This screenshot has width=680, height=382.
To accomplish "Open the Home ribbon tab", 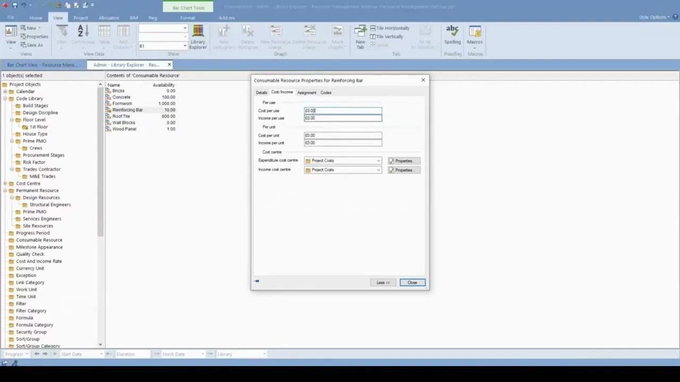I will coord(36,18).
